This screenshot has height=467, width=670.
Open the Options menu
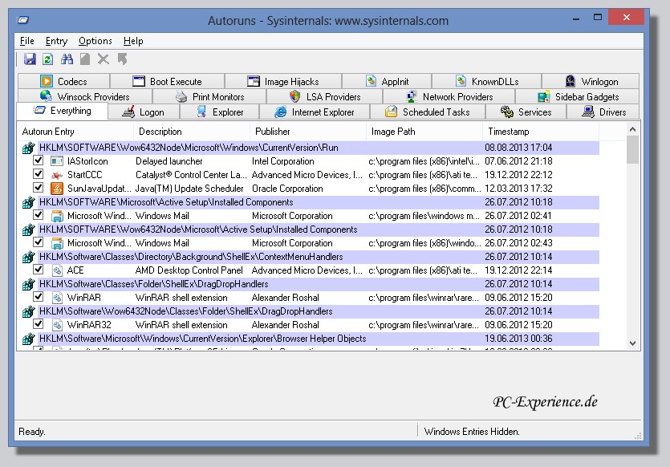[x=95, y=41]
